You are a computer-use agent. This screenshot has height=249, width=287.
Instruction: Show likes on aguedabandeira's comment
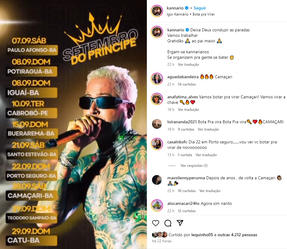187,84
